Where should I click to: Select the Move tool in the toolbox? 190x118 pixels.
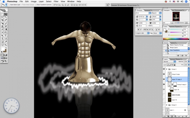click(6, 14)
